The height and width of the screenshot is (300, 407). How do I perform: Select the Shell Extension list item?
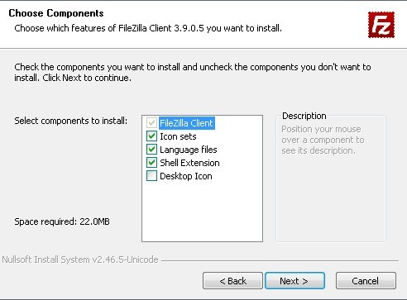coord(189,163)
